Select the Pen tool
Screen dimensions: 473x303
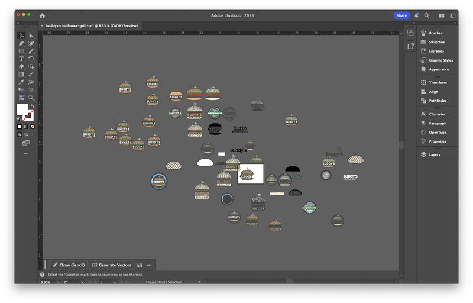point(21,43)
